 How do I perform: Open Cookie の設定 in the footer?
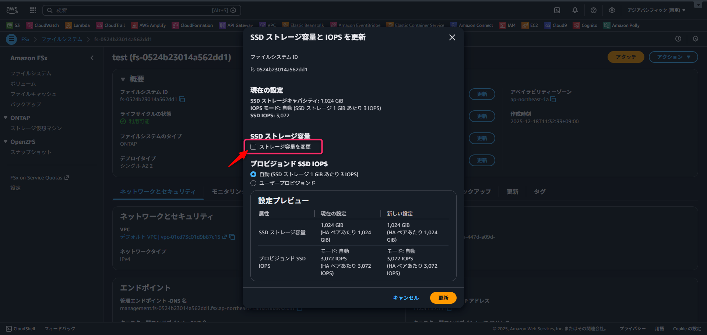click(687, 329)
